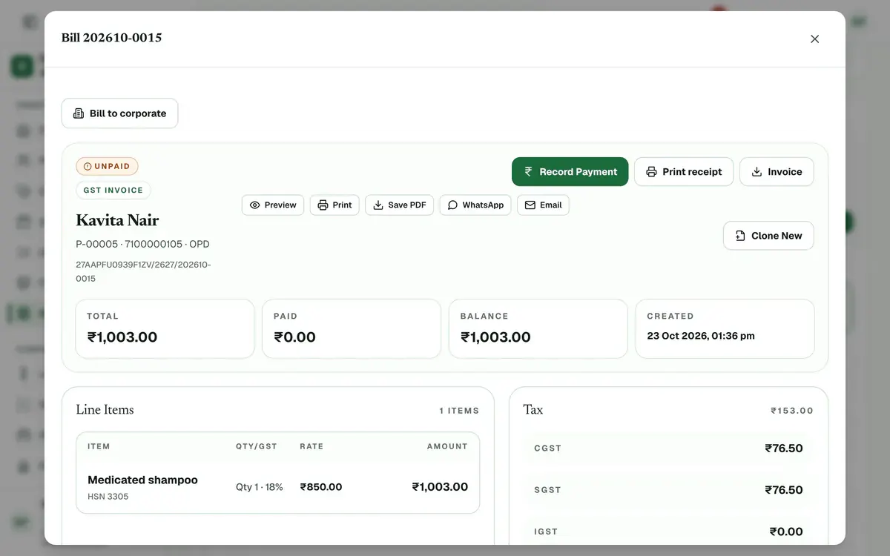Click the HSN 3305 code

(108, 497)
